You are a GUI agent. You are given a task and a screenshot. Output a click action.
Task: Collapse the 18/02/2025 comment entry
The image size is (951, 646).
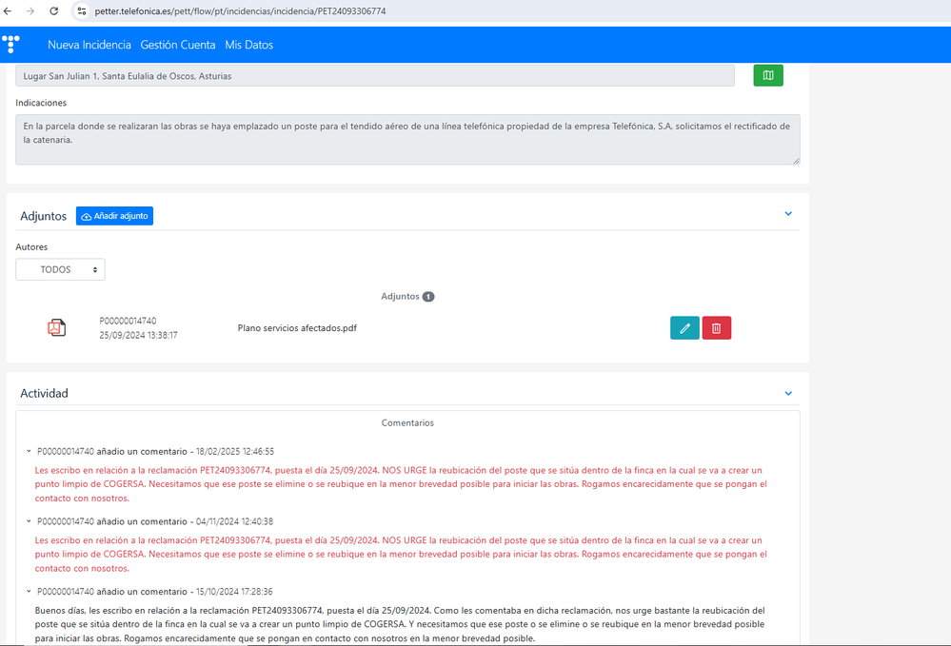point(29,452)
